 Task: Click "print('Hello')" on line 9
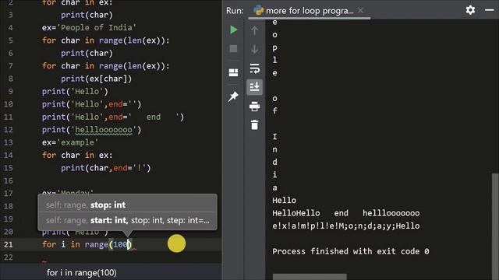click(x=75, y=92)
